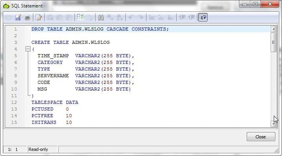Viewport: 282px width, 156px height.
Task: Click the PCTUSED keyword
Action: point(42,109)
